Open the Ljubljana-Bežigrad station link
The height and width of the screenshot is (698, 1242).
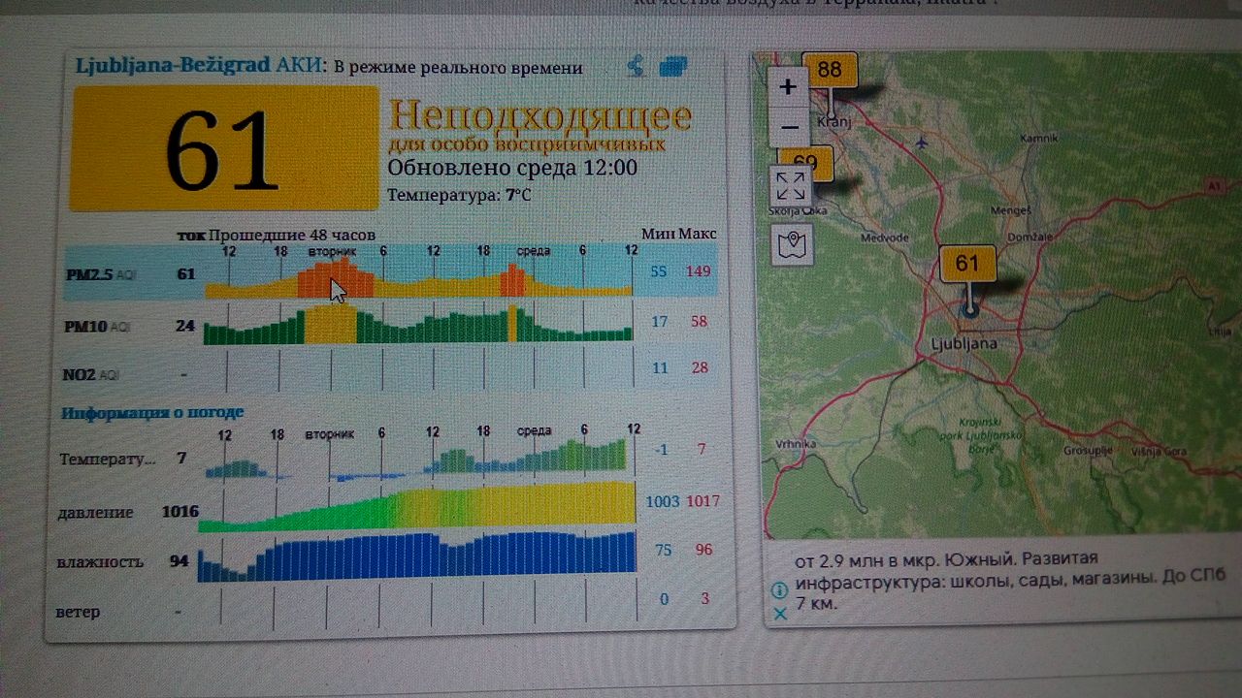tap(174, 66)
